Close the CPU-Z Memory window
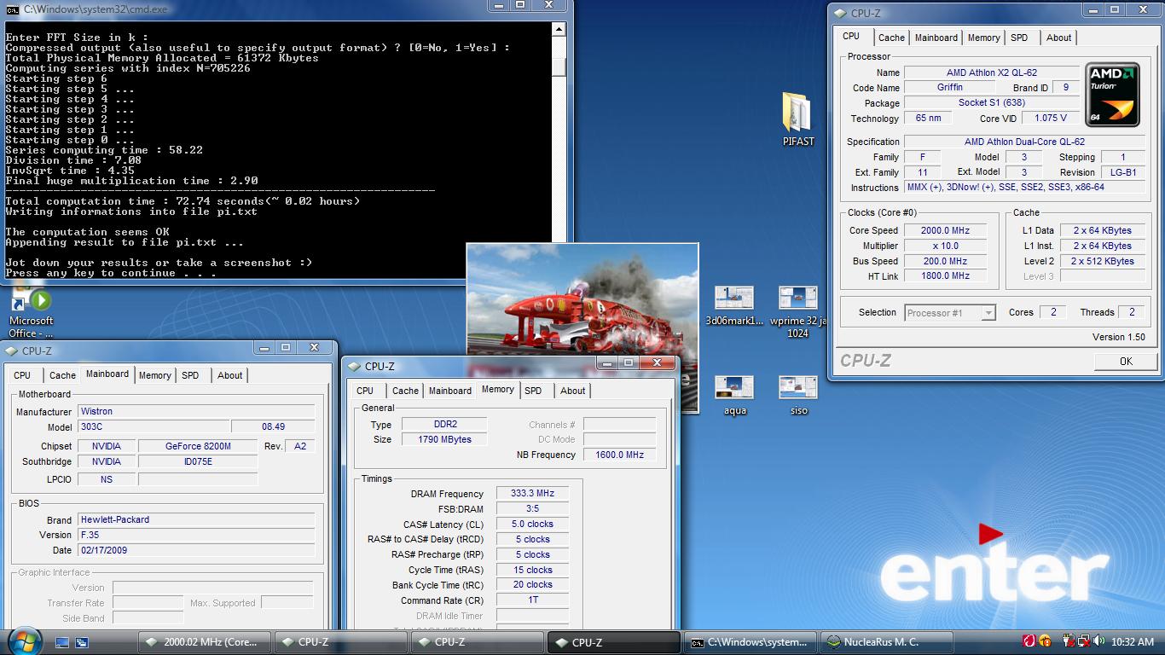This screenshot has width=1165, height=655. coord(658,363)
